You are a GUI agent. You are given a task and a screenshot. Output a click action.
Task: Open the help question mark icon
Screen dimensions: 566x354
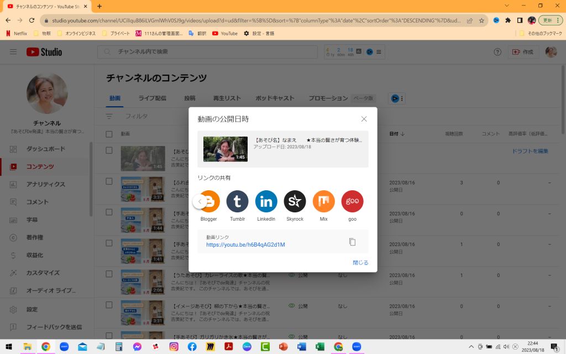click(x=497, y=52)
